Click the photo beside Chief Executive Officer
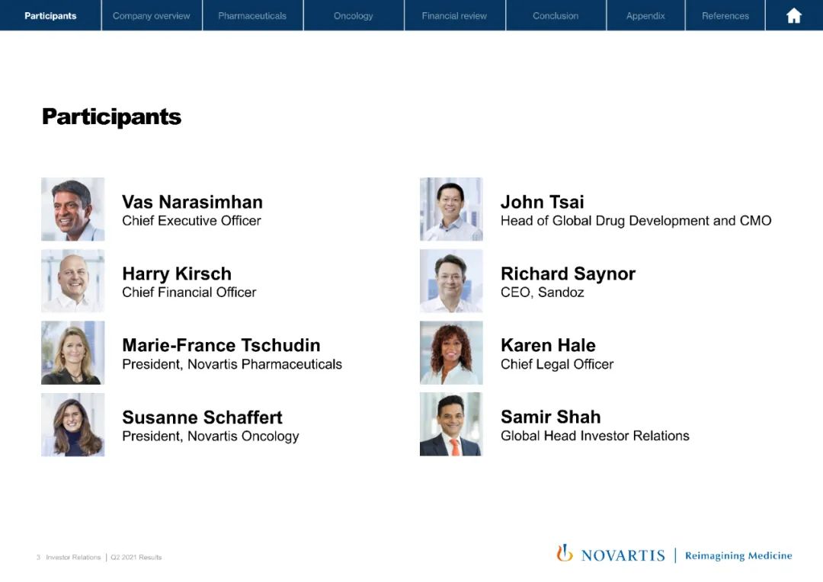The height and width of the screenshot is (582, 823). point(72,209)
